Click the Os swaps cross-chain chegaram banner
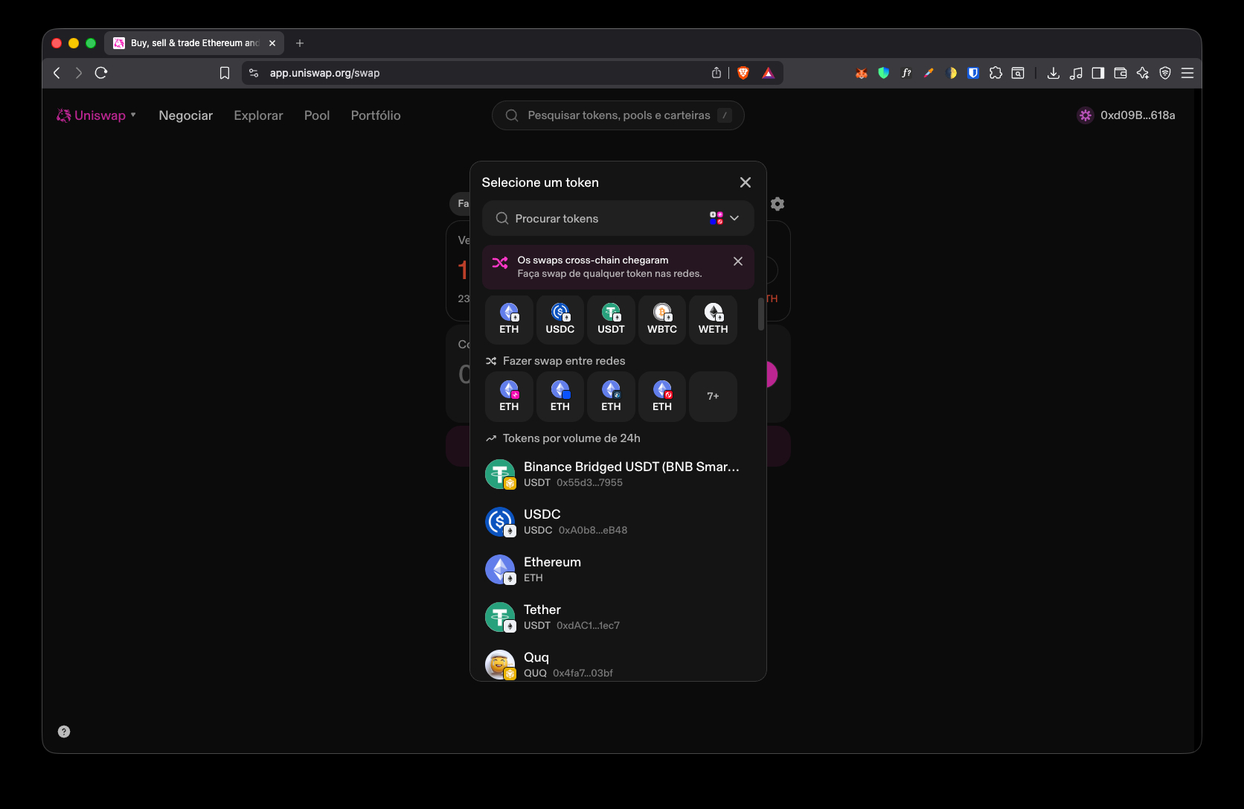This screenshot has height=809, width=1244. pos(618,267)
